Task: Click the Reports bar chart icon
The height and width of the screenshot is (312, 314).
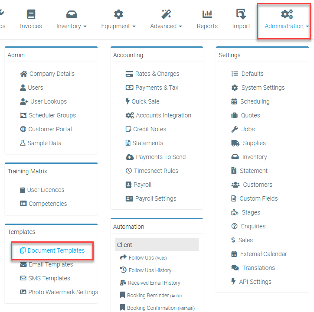Action: (207, 14)
